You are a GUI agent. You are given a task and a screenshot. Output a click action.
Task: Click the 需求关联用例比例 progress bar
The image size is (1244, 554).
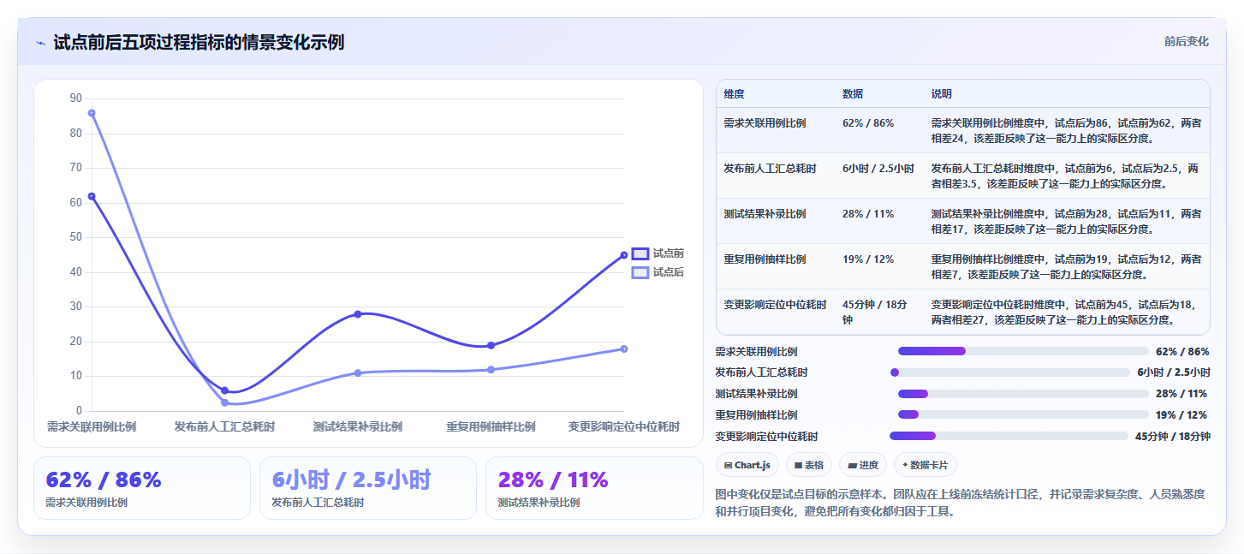tap(1023, 351)
